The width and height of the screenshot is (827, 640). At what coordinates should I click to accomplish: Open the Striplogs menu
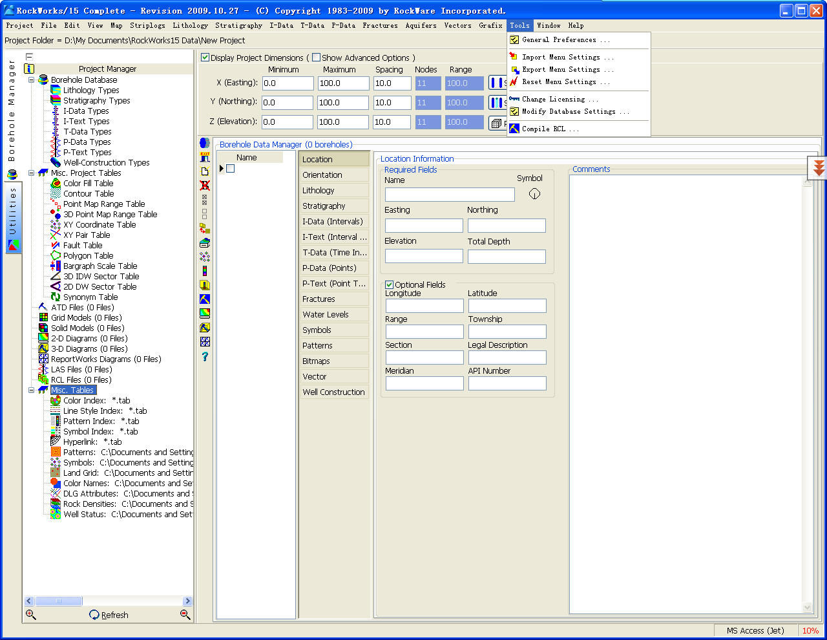[x=147, y=25]
